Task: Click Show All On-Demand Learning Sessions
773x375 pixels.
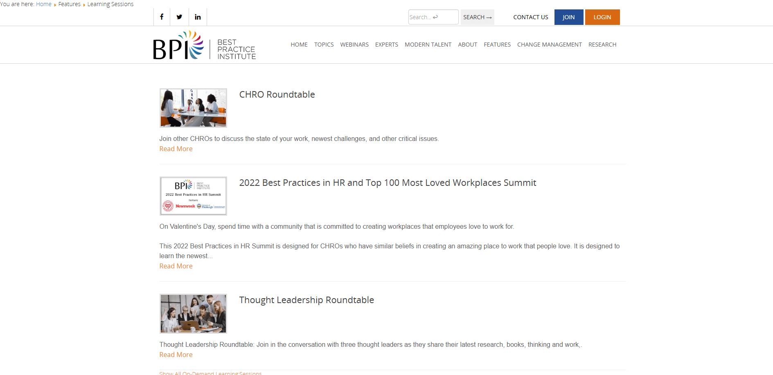Action: pos(210,373)
